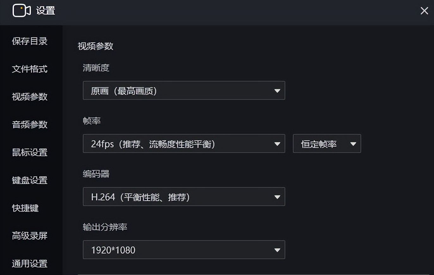Close the settings window
The image size is (434, 275).
(424, 11)
